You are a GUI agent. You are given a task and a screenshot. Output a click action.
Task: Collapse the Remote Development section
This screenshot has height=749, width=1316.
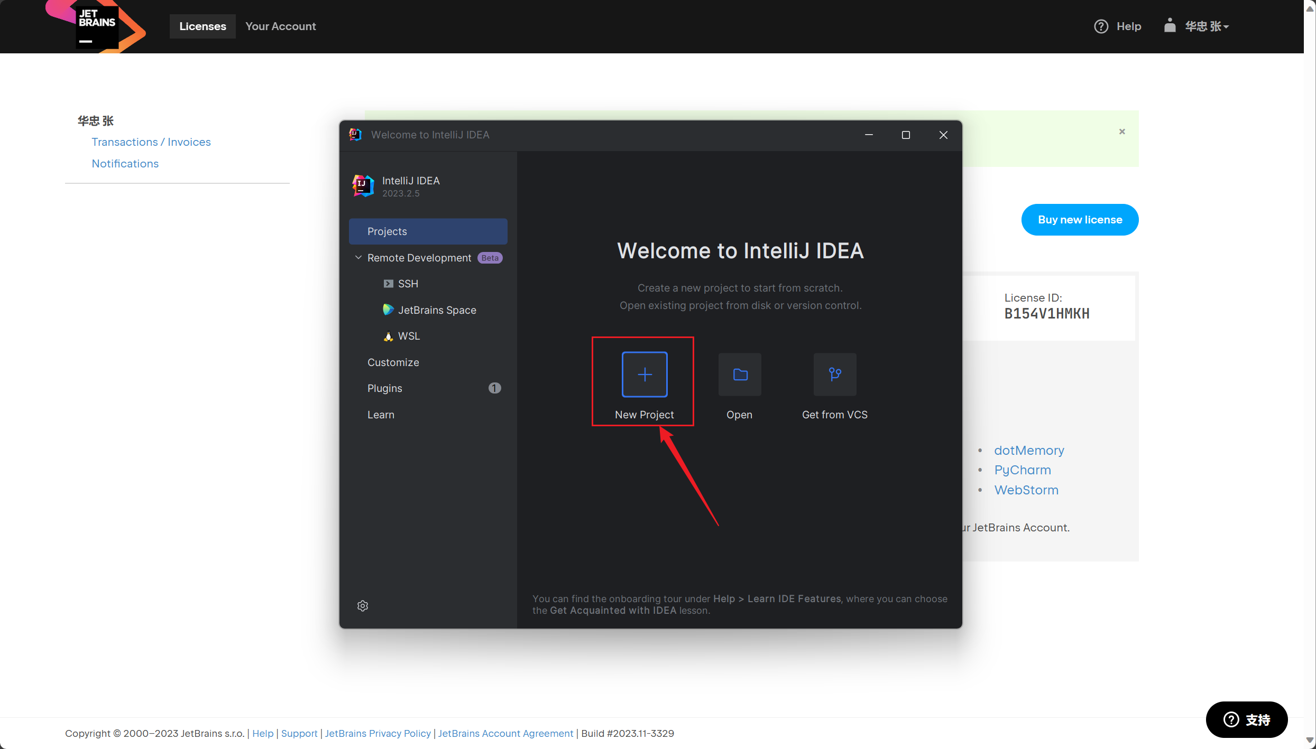pyautogui.click(x=358, y=258)
